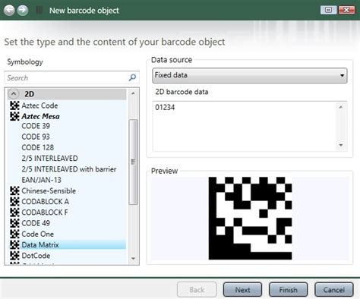Screen dimensions: 360x299
Task: Select Data Matrix symbology
Action: 40,245
